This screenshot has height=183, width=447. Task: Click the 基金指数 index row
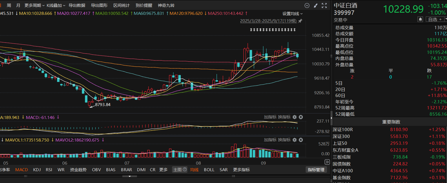tap(390, 178)
